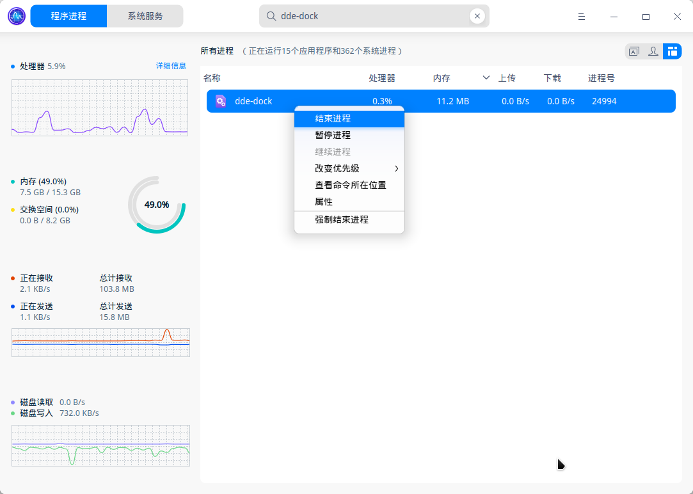Switch to my processes user icon view
Viewport: 693px width, 494px height.
[x=653, y=51]
